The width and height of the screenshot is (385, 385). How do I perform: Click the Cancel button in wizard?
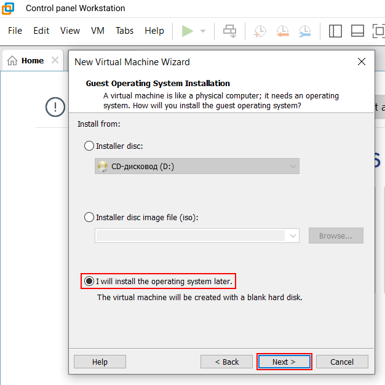[x=342, y=362]
